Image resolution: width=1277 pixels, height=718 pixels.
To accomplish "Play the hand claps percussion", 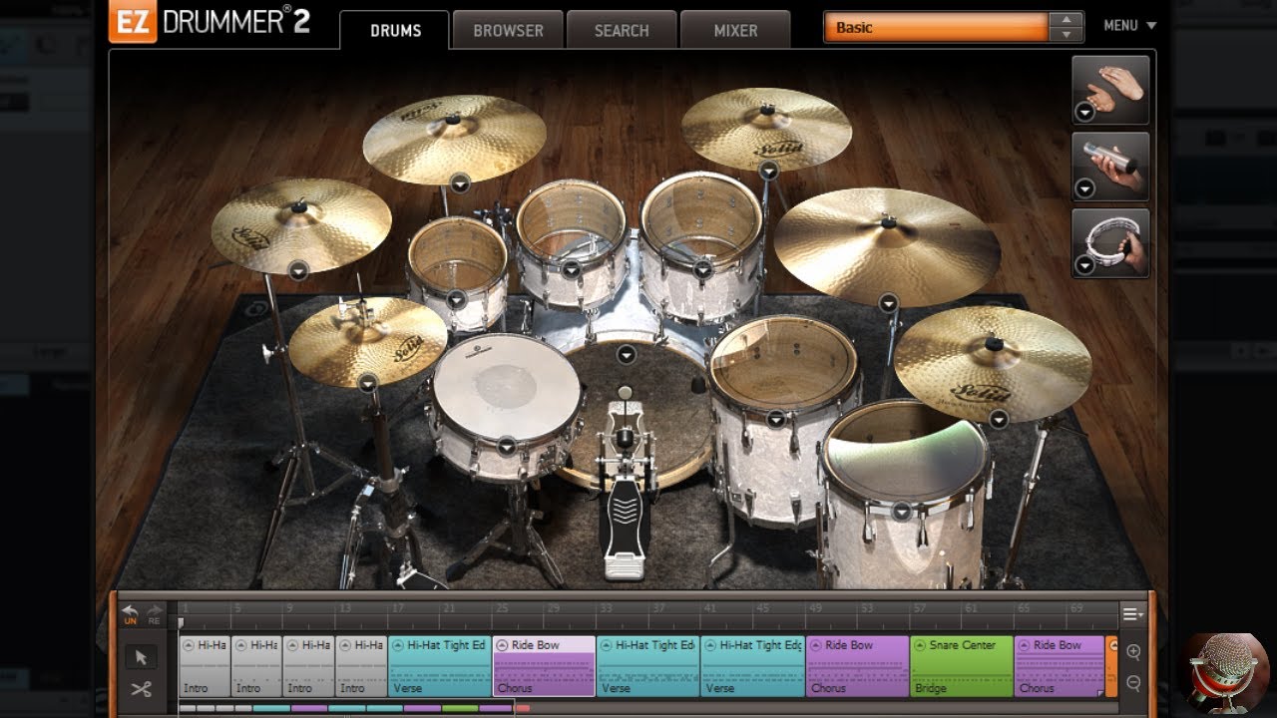I will 1110,90.
